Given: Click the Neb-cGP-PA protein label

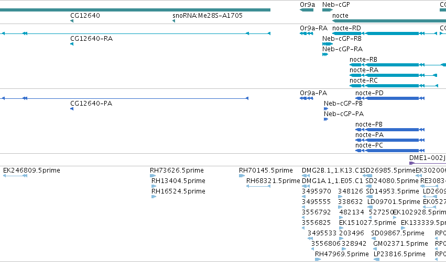Looking at the screenshot, I should click(x=344, y=114).
